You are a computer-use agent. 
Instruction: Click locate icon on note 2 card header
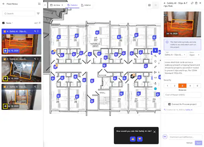click(x=35, y=86)
